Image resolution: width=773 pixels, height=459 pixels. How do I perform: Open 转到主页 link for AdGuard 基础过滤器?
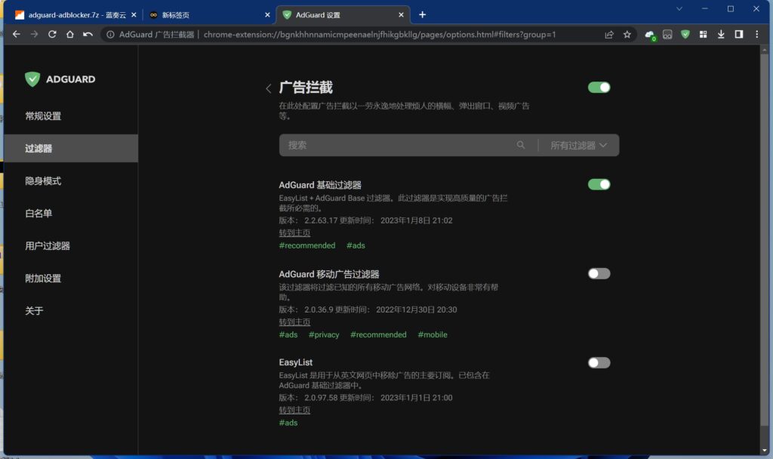click(x=294, y=233)
